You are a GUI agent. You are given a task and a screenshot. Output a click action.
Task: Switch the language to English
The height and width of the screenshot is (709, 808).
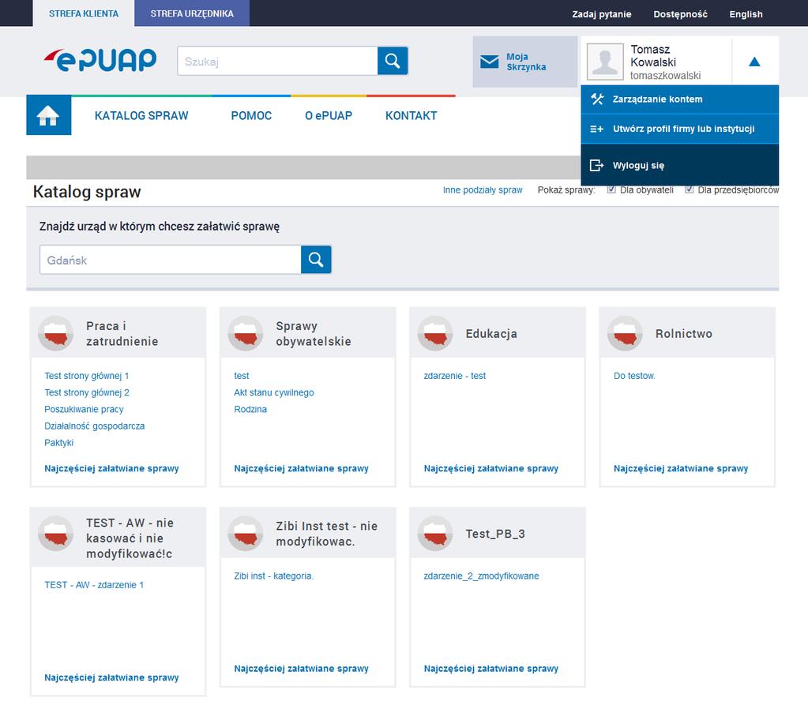[746, 14]
